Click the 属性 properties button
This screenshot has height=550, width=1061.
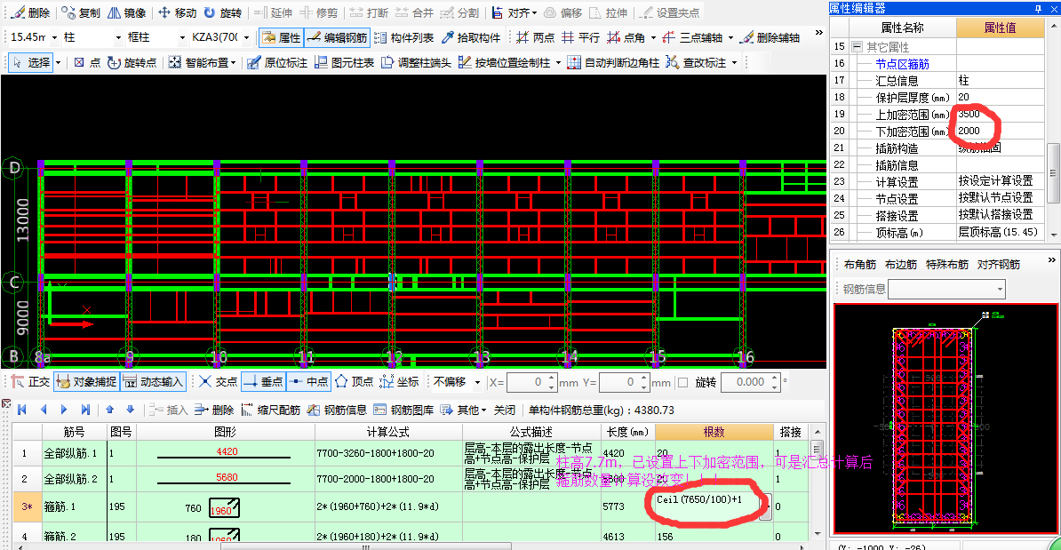click(x=282, y=38)
